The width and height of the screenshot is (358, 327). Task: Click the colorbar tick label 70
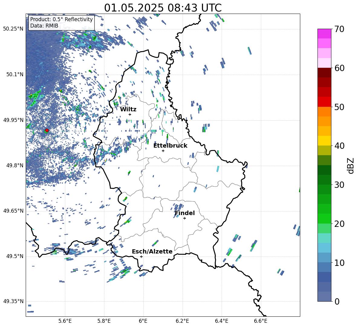[x=339, y=29]
